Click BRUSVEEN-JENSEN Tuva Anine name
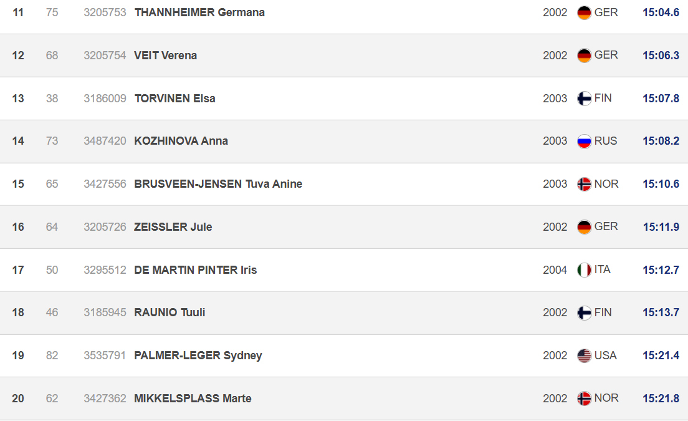Screen dimensions: 688x421 tap(218, 184)
